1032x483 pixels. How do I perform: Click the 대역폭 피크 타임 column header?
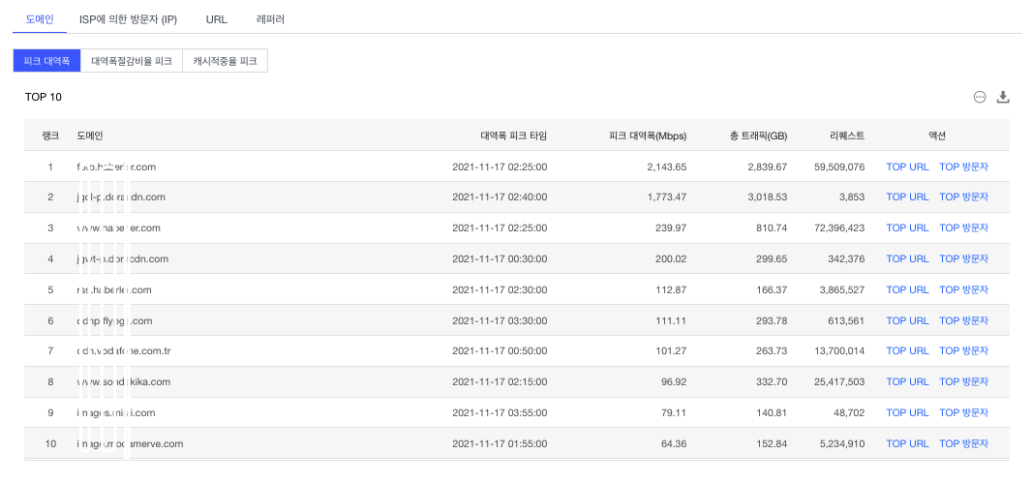pyautogui.click(x=513, y=136)
